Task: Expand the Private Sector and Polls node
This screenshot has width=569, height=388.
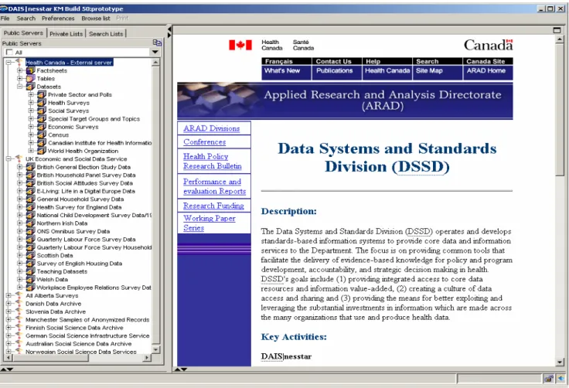Action: click(31, 94)
